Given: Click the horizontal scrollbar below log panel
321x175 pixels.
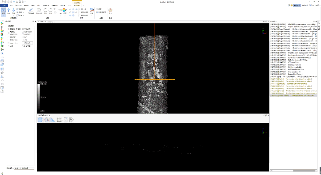Looking at the screenshot, I should 294,170.
